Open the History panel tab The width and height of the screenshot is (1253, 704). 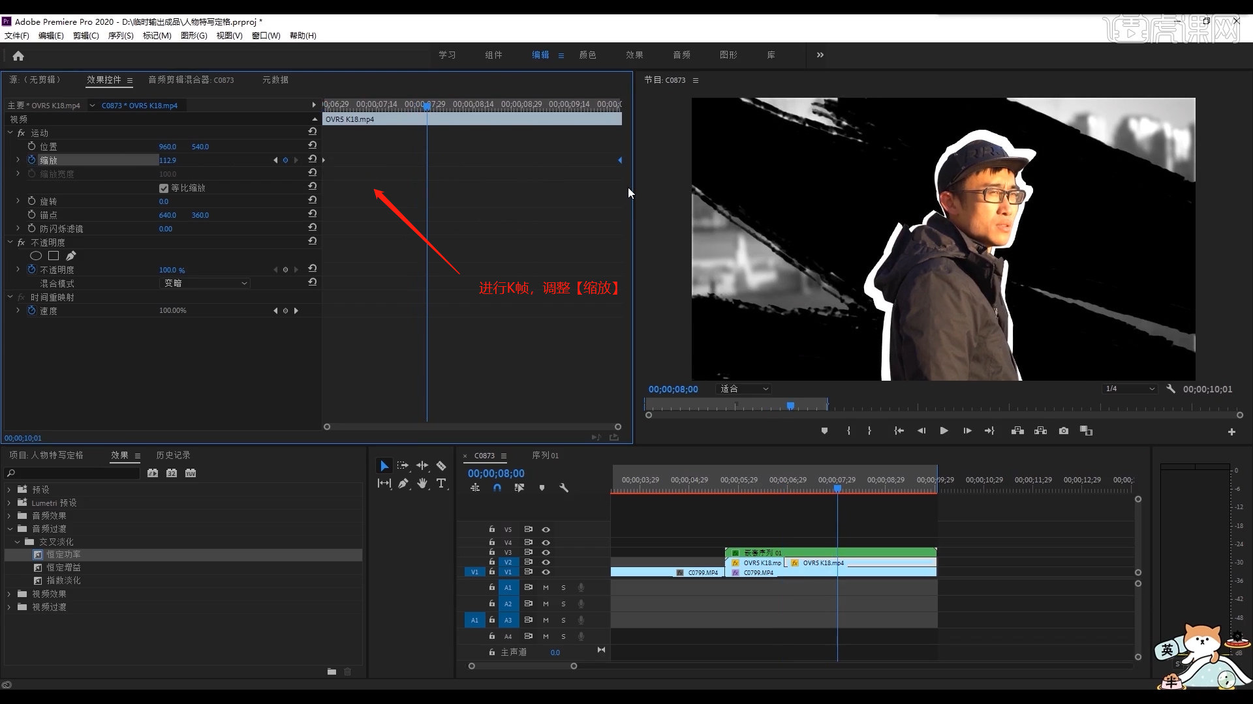[173, 455]
